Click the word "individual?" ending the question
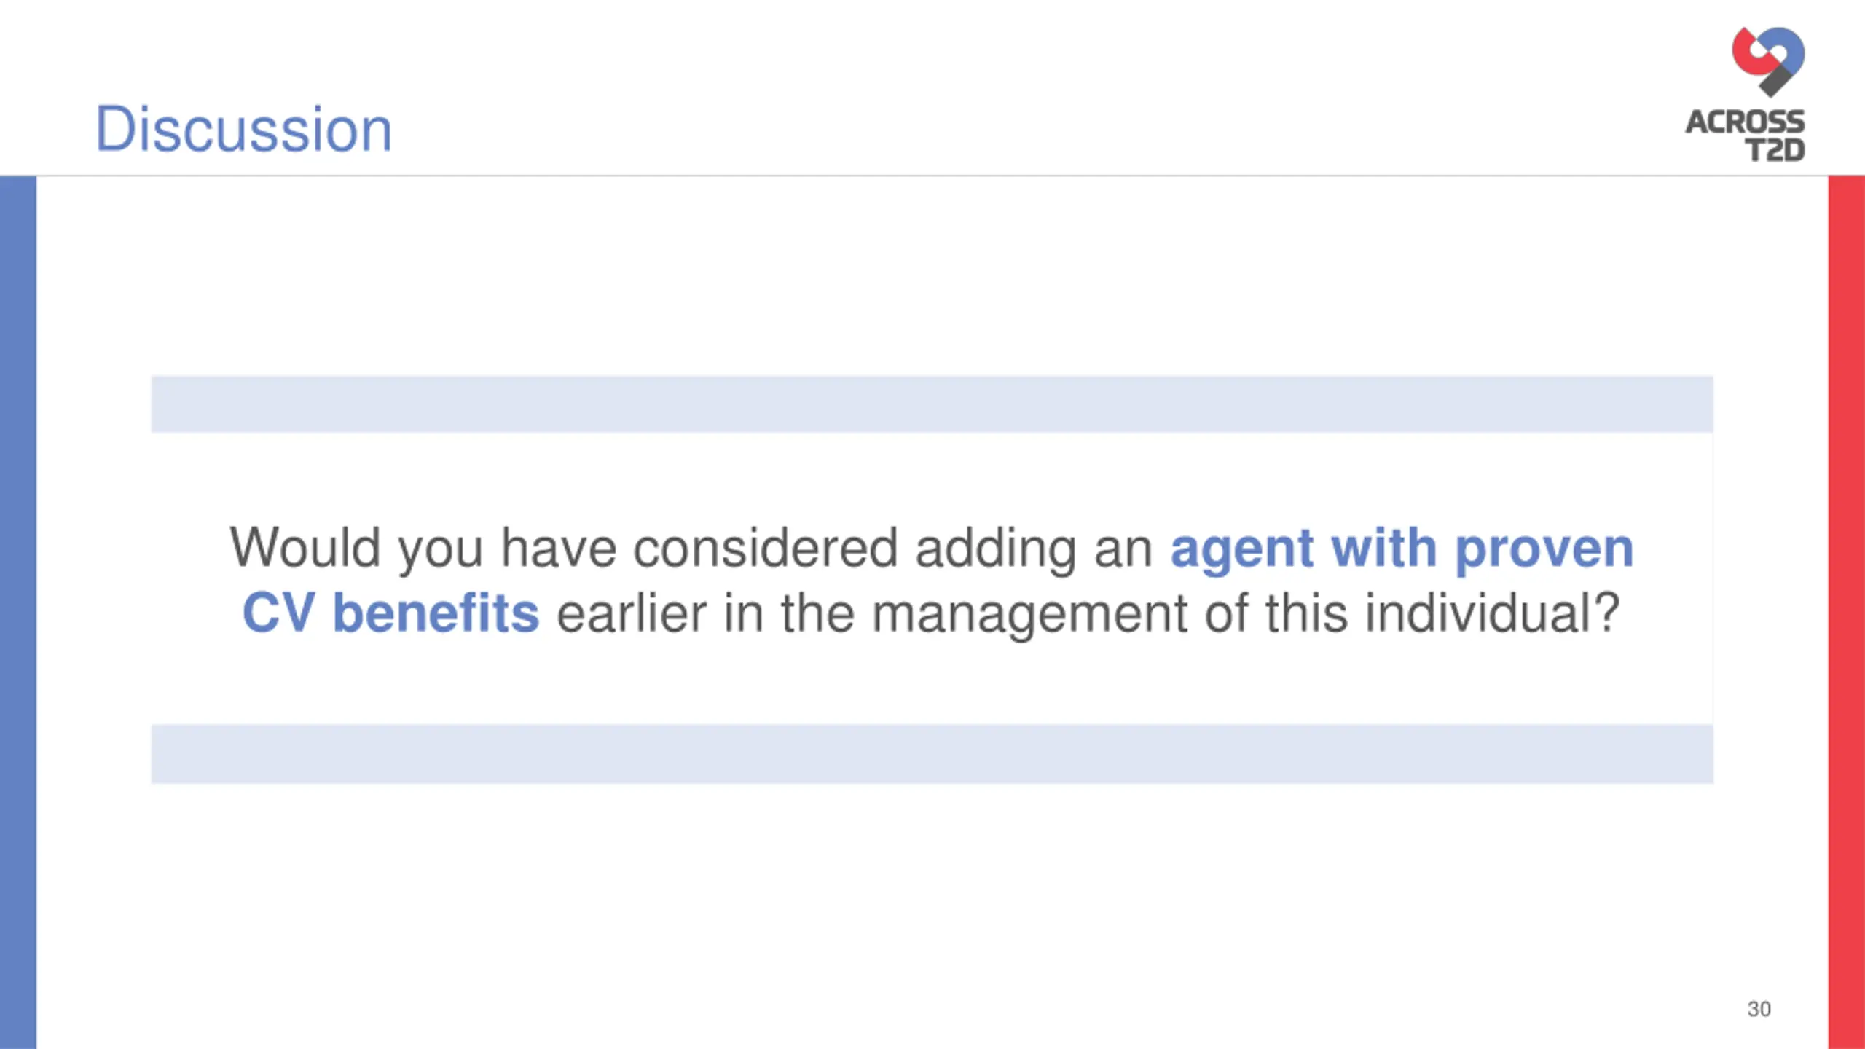The height and width of the screenshot is (1049, 1865). pos(1492,613)
